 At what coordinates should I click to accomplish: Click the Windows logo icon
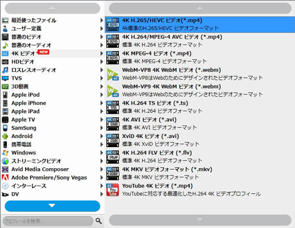pyautogui.click(x=5, y=153)
